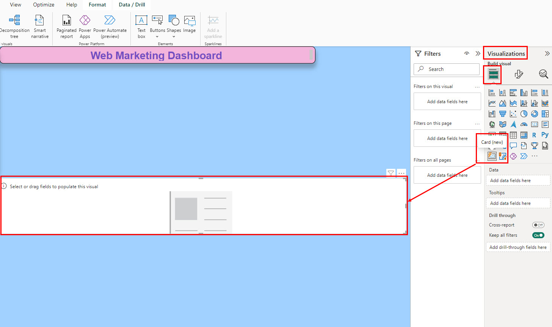
Task: Choose the Clustered bar chart visual
Action: [513, 93]
